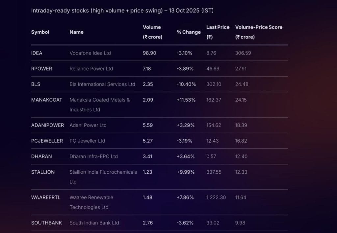
Task: Click South Indian Bank Ltd name
Action: (94, 223)
